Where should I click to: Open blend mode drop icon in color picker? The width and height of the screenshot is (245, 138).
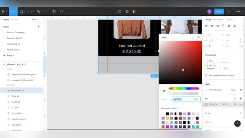[x=193, y=38]
